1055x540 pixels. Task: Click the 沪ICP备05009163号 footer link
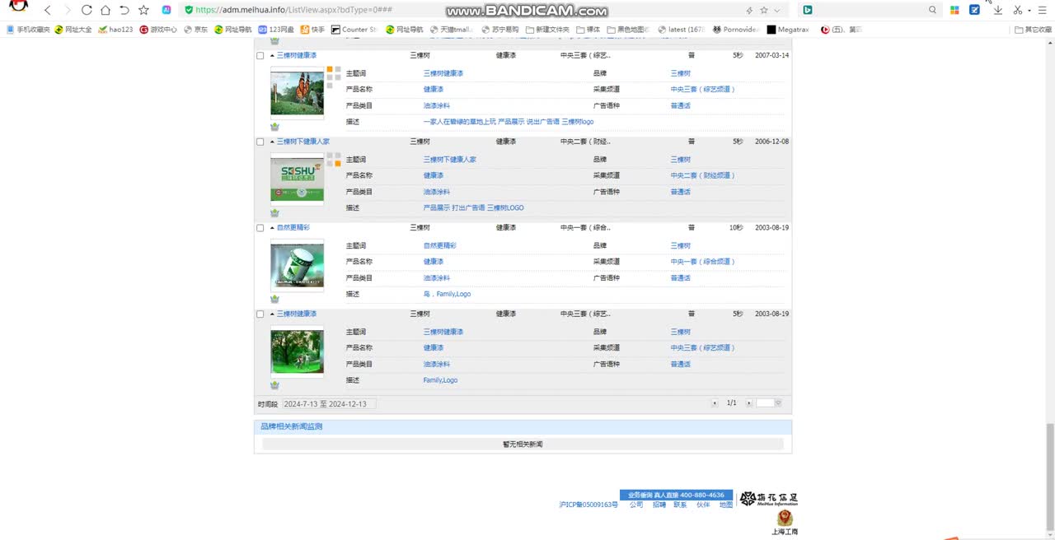click(x=588, y=505)
